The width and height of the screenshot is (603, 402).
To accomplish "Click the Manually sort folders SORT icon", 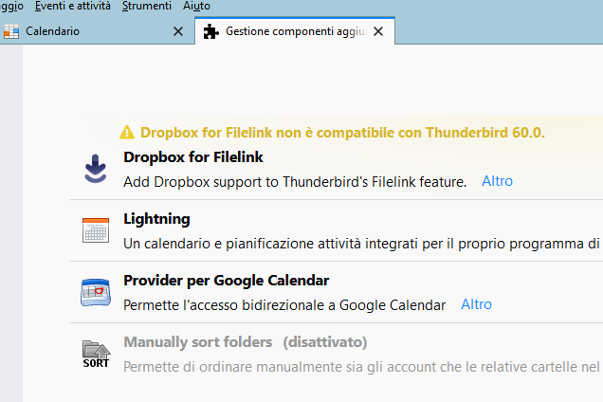I will pyautogui.click(x=96, y=354).
